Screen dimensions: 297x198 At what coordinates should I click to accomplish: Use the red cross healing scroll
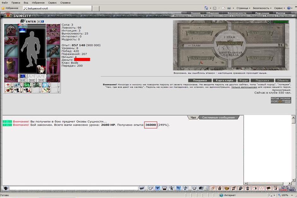click(x=8, y=85)
